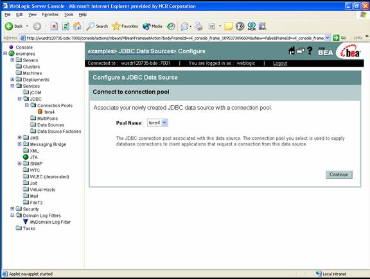This screenshot has width=370, height=279.
Task: Click the round black X toolbar icon
Action: tap(240, 26)
